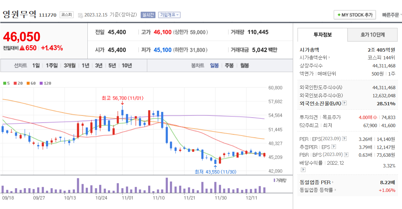This screenshot has height=209, width=402.
Task: Click the help icon next to 외국인소진율(B/A)
Action: pyautogui.click(x=344, y=103)
